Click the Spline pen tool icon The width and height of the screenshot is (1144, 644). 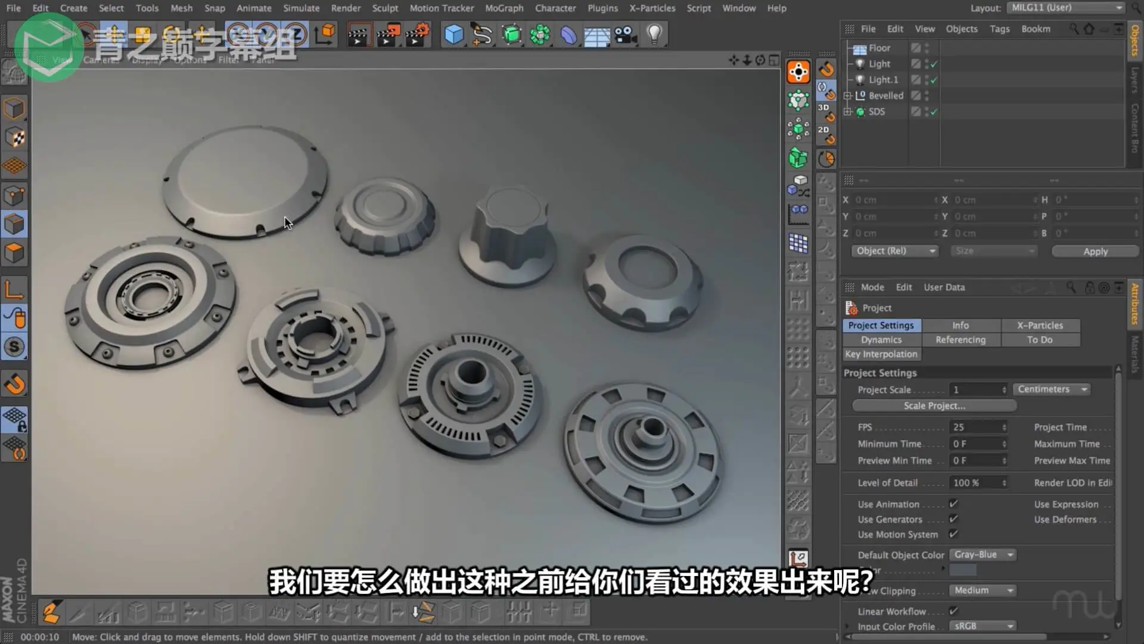point(482,35)
